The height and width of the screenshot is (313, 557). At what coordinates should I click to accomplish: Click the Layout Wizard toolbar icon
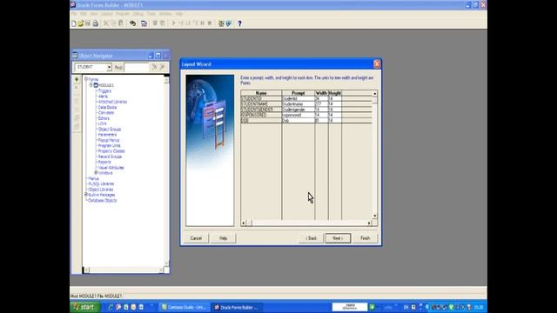coord(228,23)
